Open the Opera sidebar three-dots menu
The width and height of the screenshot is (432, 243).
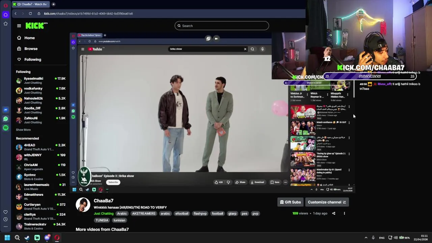click(5, 227)
